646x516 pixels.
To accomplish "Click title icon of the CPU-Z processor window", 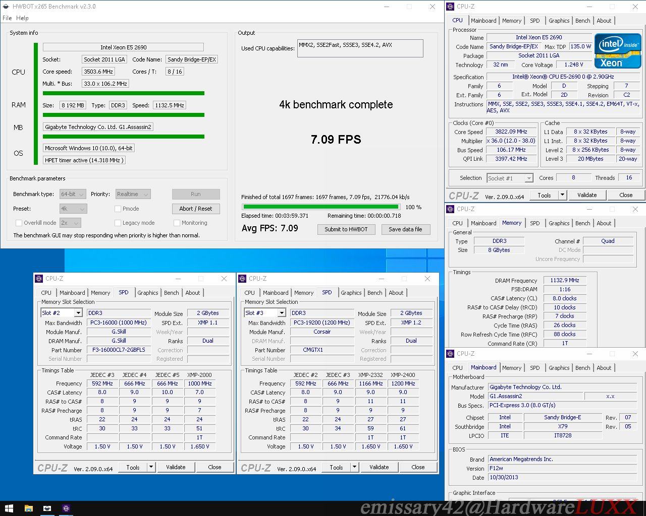I will click(x=451, y=7).
